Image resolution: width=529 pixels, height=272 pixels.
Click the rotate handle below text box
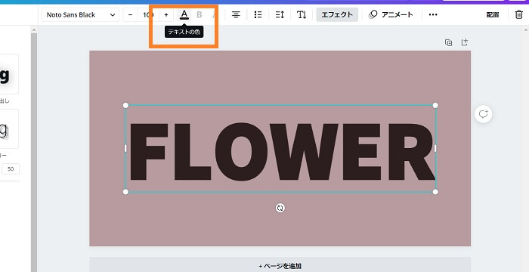click(280, 208)
